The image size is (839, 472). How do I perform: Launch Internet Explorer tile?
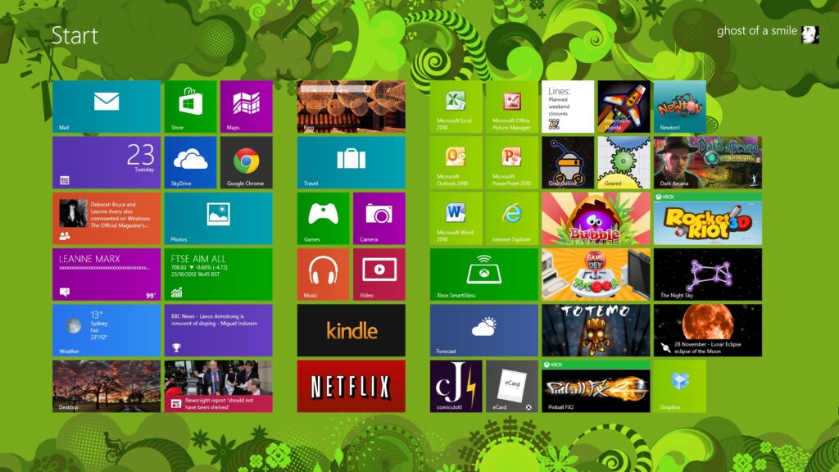512,218
